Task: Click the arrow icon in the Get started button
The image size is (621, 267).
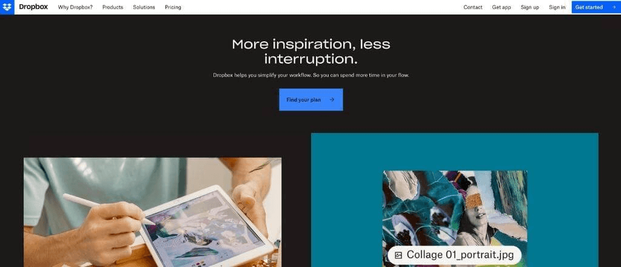Action: 614,7
